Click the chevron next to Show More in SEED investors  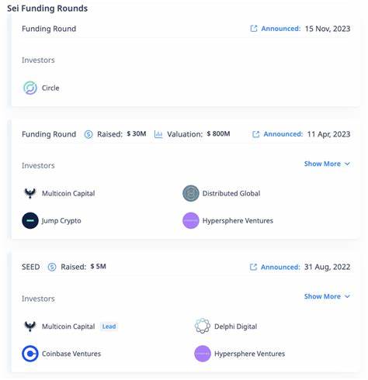[347, 296]
